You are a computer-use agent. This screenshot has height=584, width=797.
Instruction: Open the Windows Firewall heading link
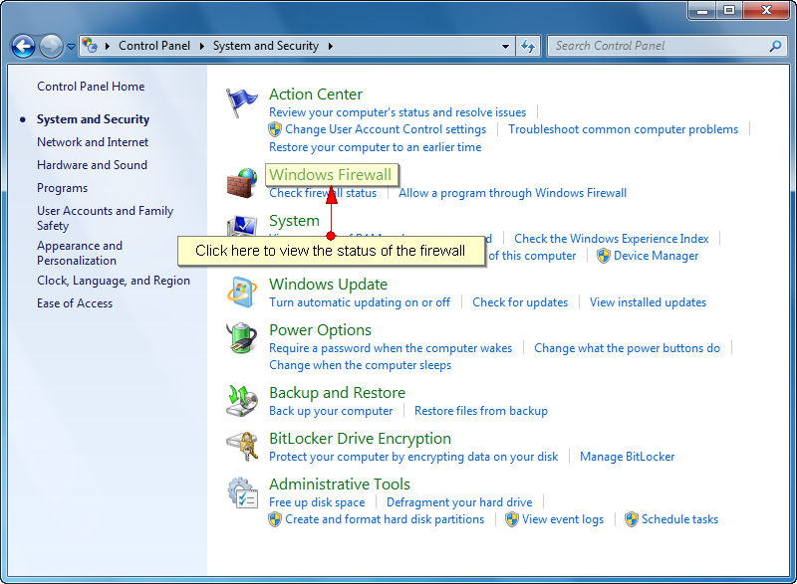click(x=331, y=174)
